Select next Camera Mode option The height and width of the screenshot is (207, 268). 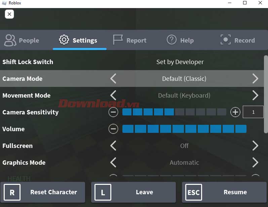[x=255, y=79]
